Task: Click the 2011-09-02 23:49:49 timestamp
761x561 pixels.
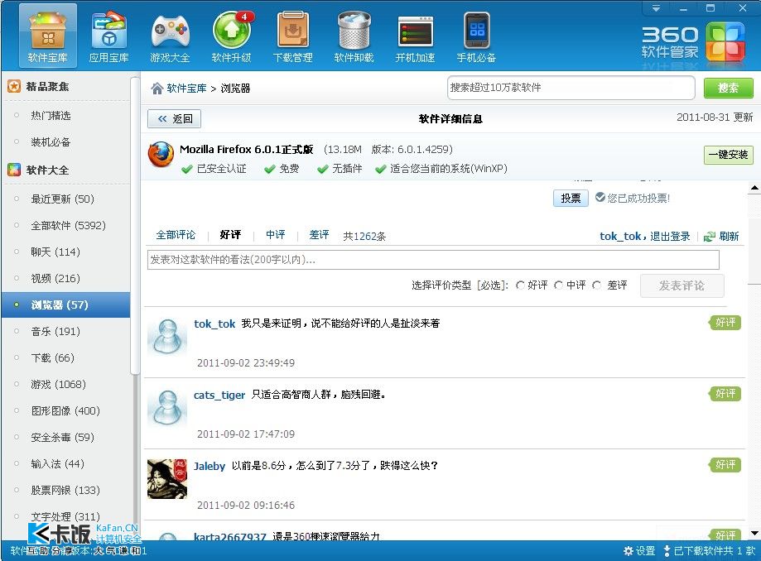Action: tap(246, 362)
